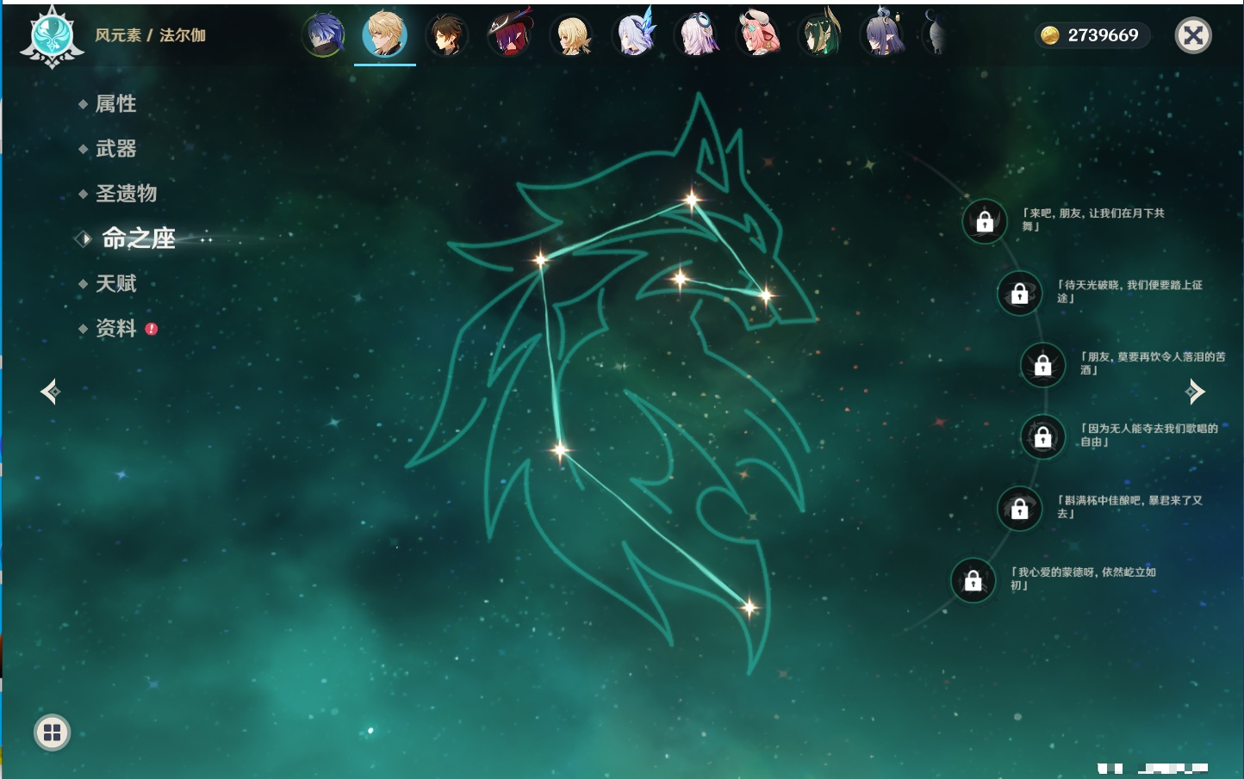This screenshot has height=779, width=1244.
Task: Click lock icon beside 「来吧,朋友,让我们在月下共舞」
Action: [x=984, y=222]
